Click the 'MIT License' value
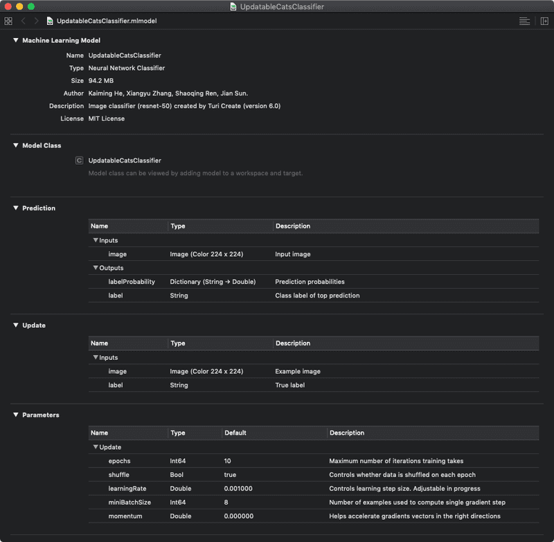The width and height of the screenshot is (554, 542). (x=107, y=118)
